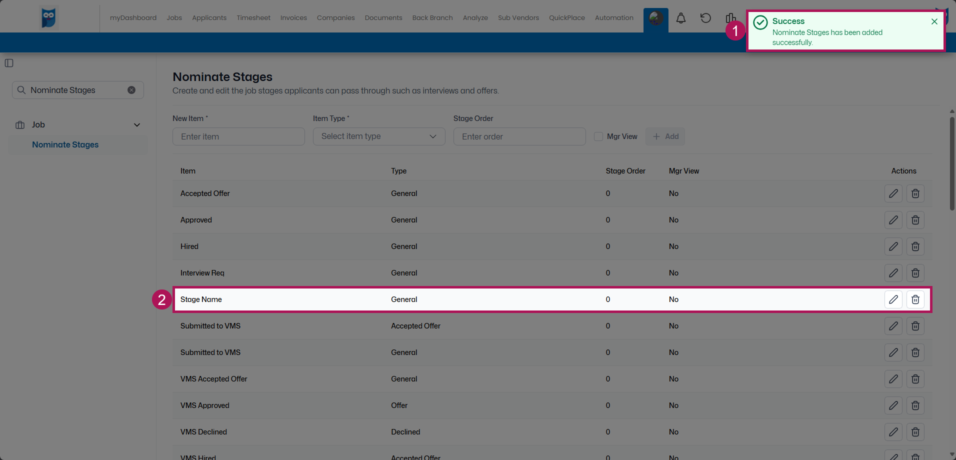The height and width of the screenshot is (460, 956).
Task: Delete the Stage Name row
Action: [915, 299]
